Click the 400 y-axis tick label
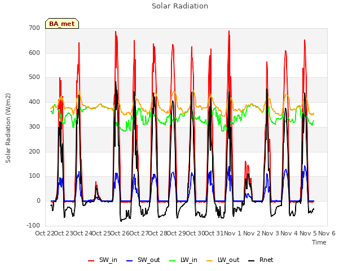 click(34, 102)
